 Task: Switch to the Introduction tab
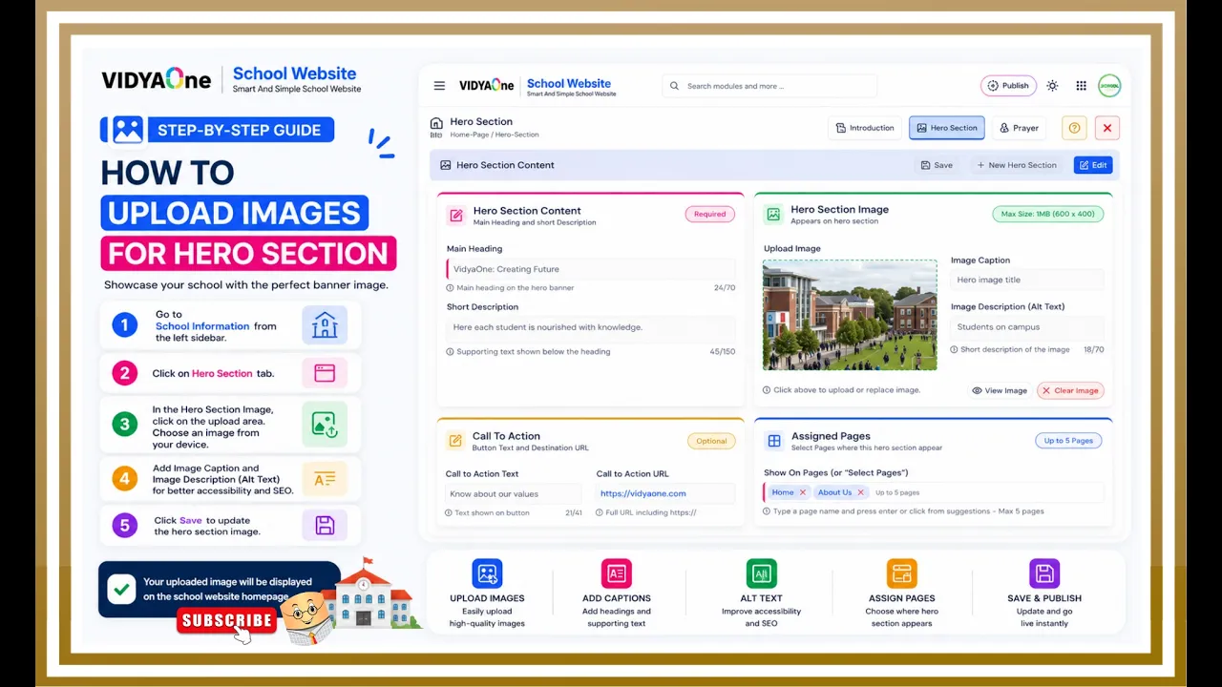(865, 128)
